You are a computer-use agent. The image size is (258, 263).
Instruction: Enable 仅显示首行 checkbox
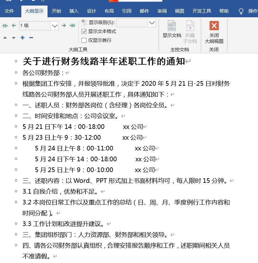pyautogui.click(x=84, y=40)
